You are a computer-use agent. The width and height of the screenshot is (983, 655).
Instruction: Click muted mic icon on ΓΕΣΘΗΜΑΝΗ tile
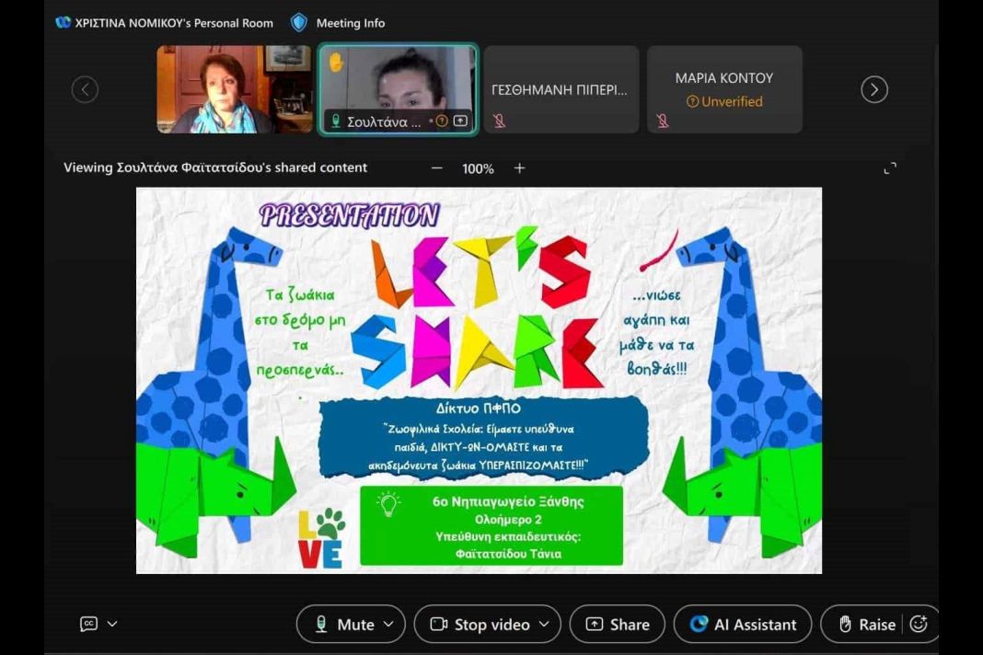click(x=500, y=121)
